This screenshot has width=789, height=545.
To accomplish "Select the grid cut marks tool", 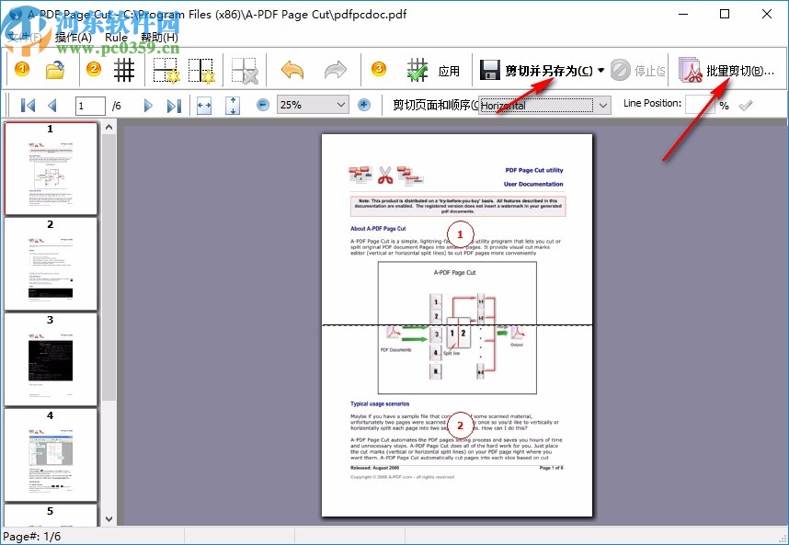I will point(123,69).
